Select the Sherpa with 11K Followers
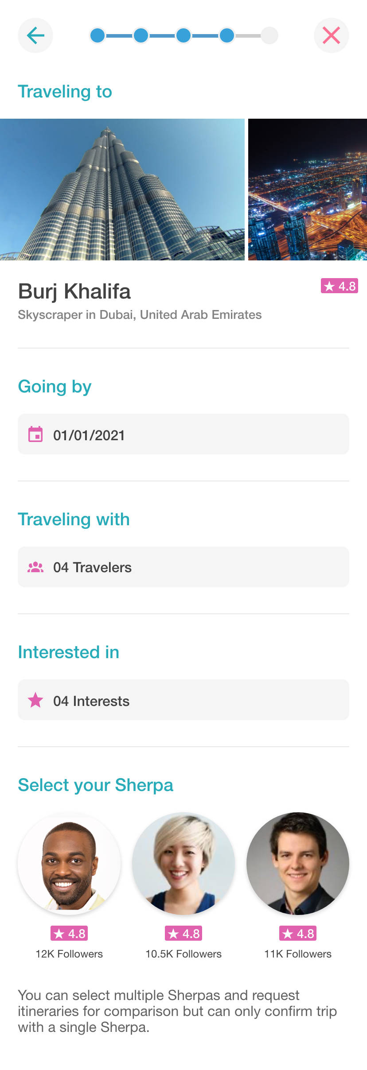This screenshot has height=1070, width=367. click(298, 864)
